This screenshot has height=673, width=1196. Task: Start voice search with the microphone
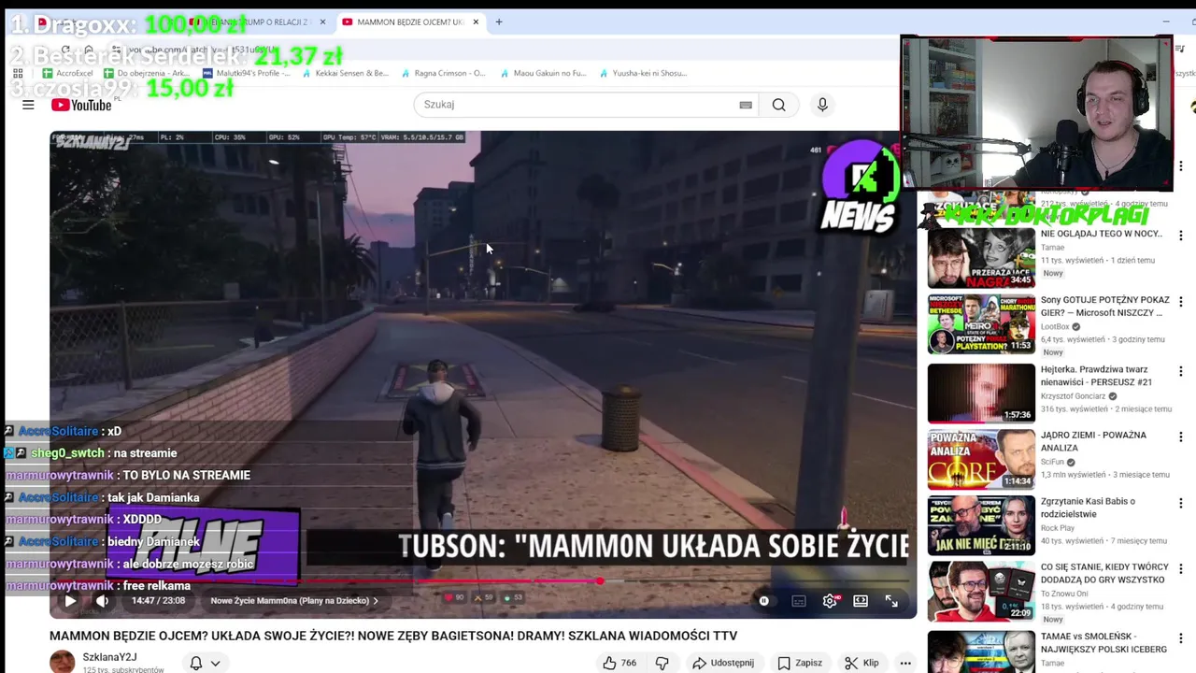[822, 105]
